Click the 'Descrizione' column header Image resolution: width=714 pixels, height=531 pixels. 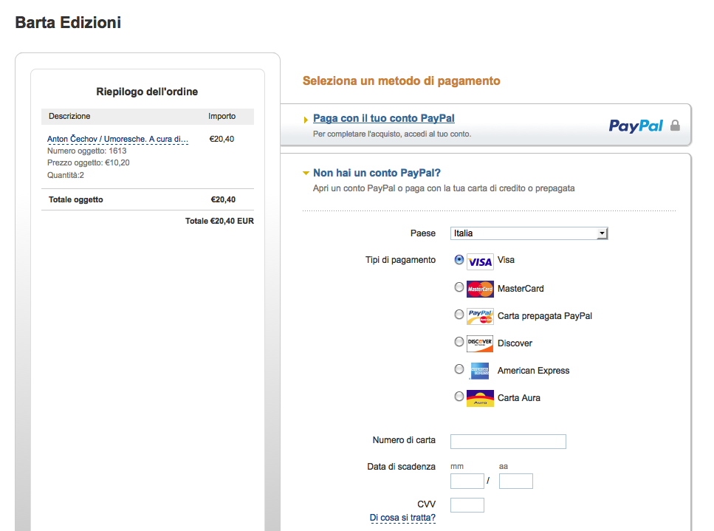pos(69,116)
